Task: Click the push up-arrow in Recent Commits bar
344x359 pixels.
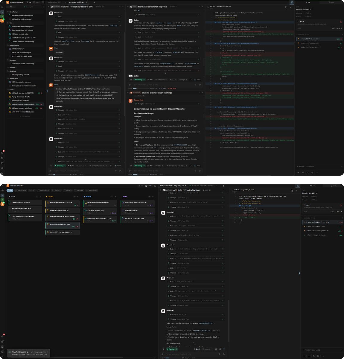Action: pyautogui.click(x=303, y=172)
